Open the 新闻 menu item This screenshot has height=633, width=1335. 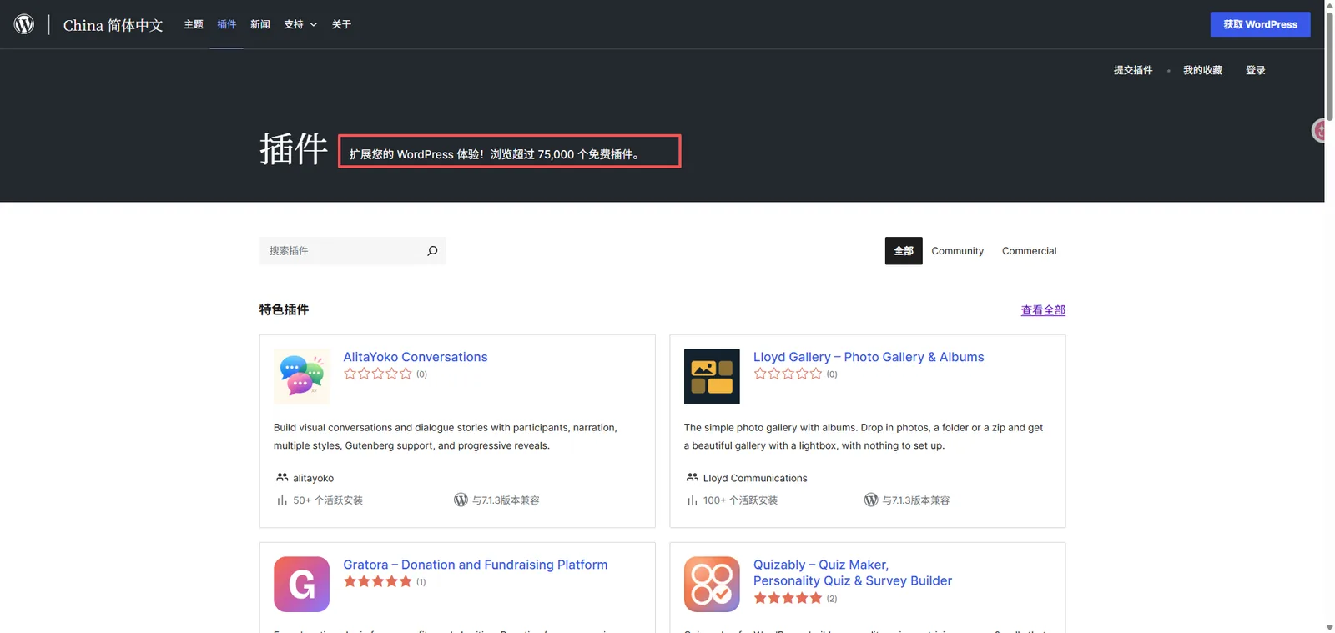tap(260, 24)
